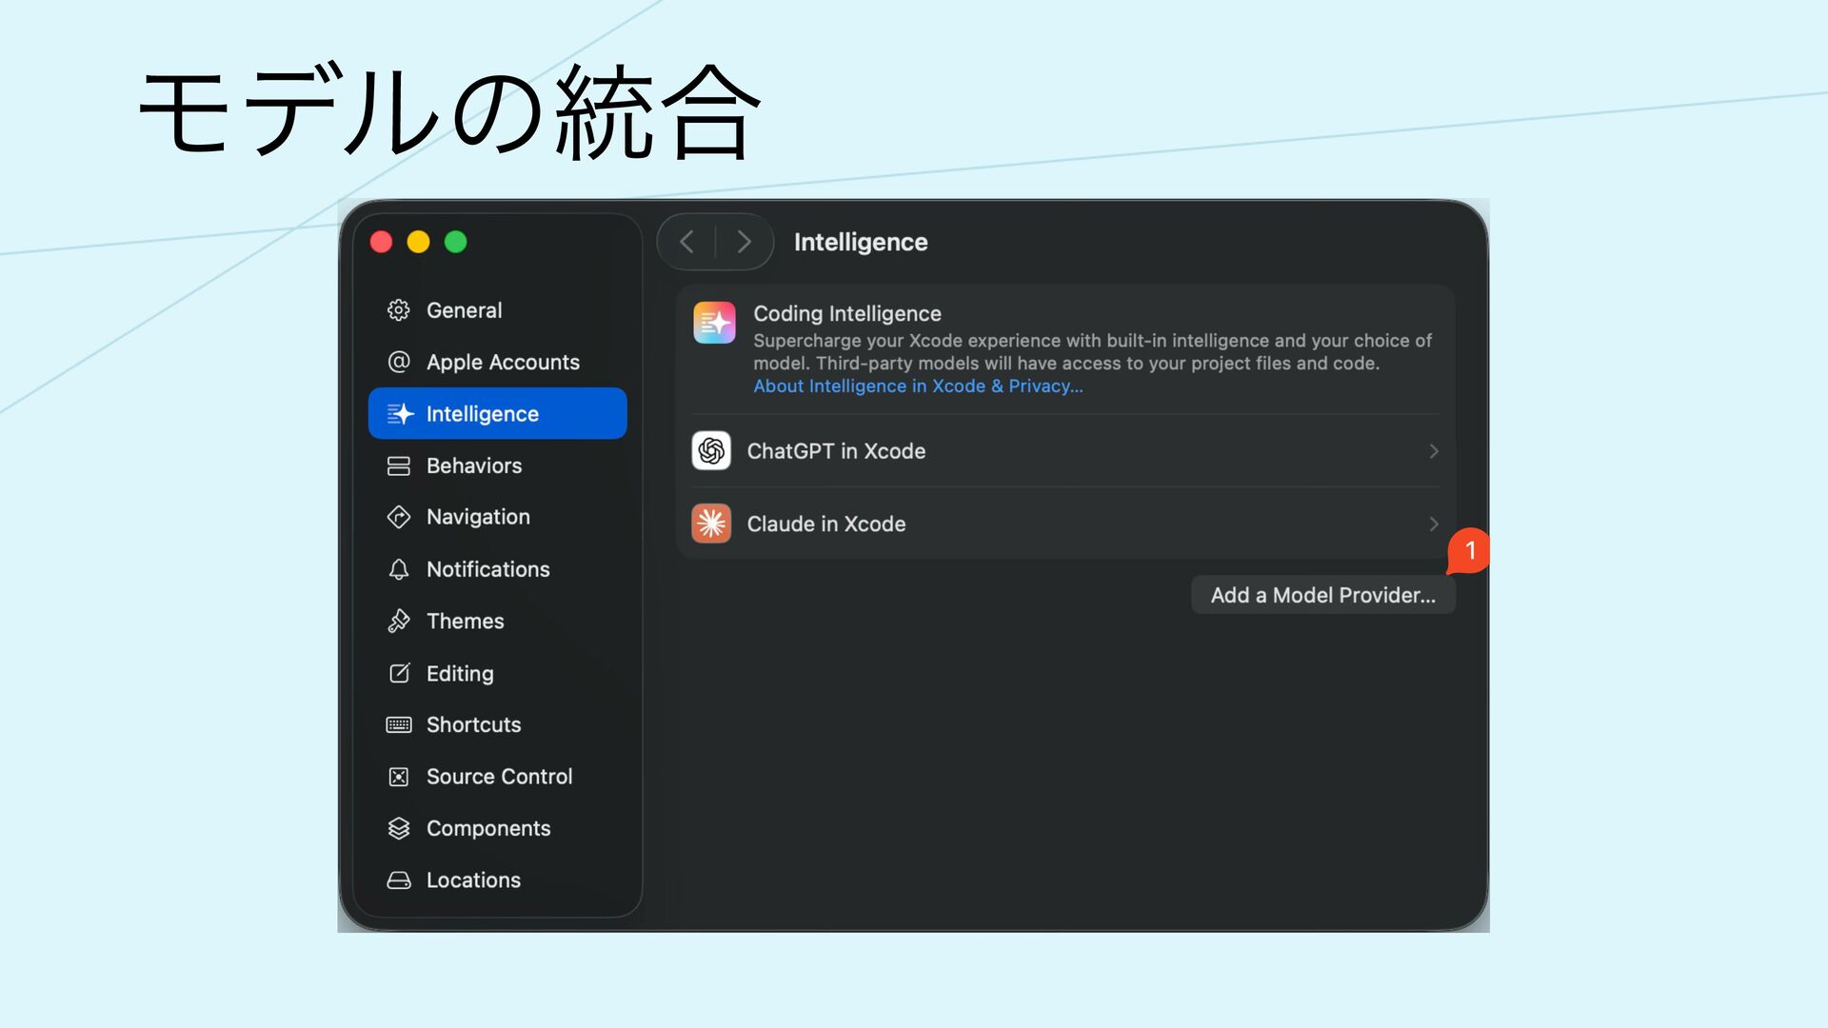The height and width of the screenshot is (1028, 1828).
Task: Click the Themes paintbrush icon
Action: [x=398, y=621]
